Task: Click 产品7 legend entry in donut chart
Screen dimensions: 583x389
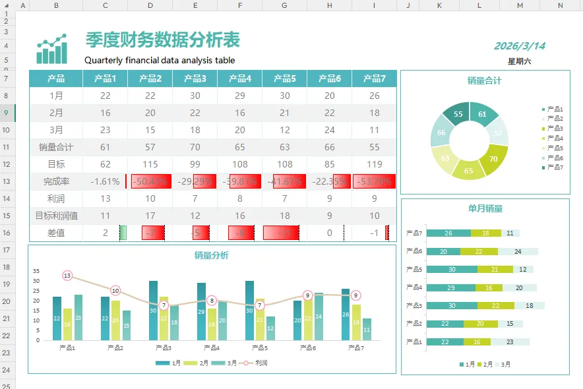Action: click(x=553, y=167)
